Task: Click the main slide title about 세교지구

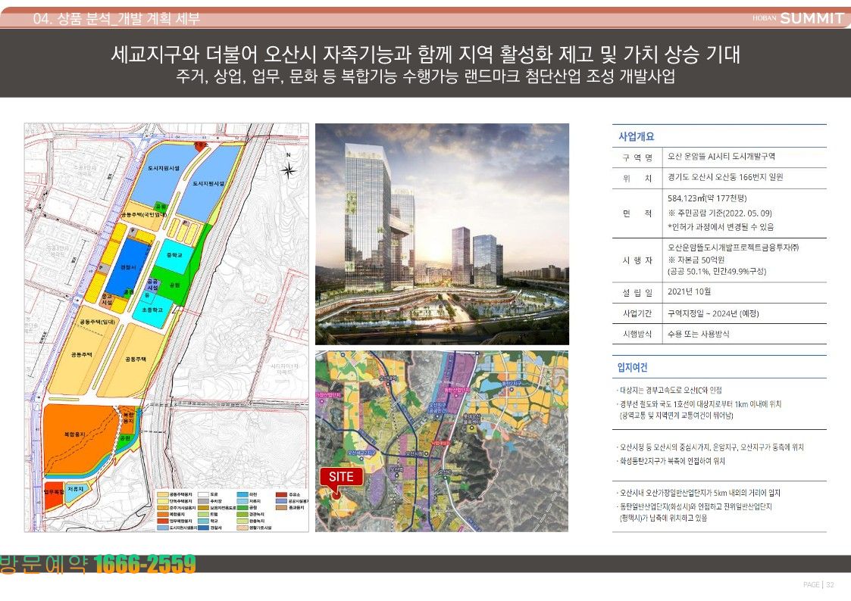Action: tap(426, 54)
